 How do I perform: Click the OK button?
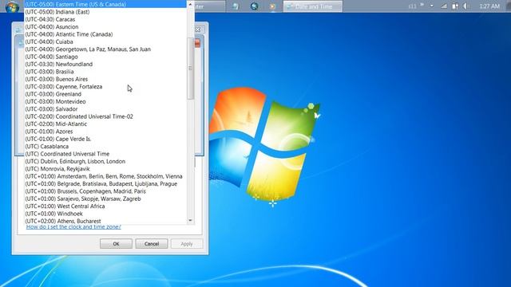(116, 244)
